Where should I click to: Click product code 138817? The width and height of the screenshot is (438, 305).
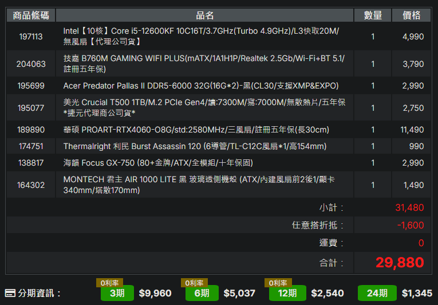(x=31, y=163)
